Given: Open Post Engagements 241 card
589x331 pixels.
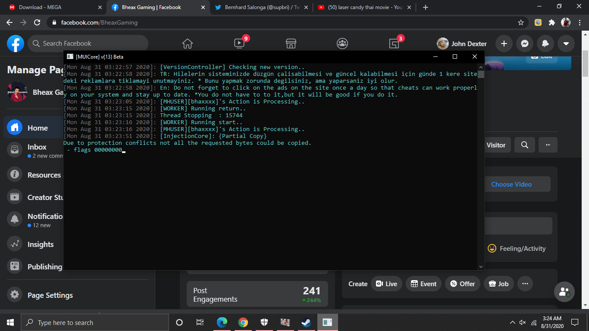Looking at the screenshot, I should 257,294.
